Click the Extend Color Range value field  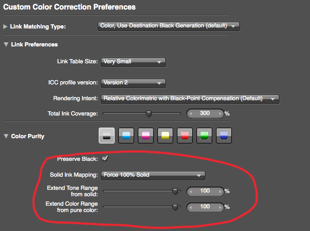tap(205, 207)
